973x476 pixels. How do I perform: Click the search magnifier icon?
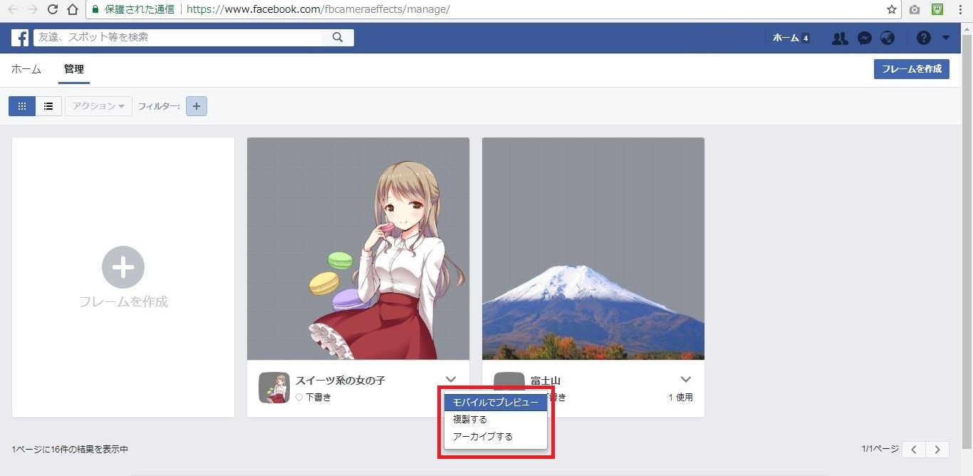[x=338, y=38]
